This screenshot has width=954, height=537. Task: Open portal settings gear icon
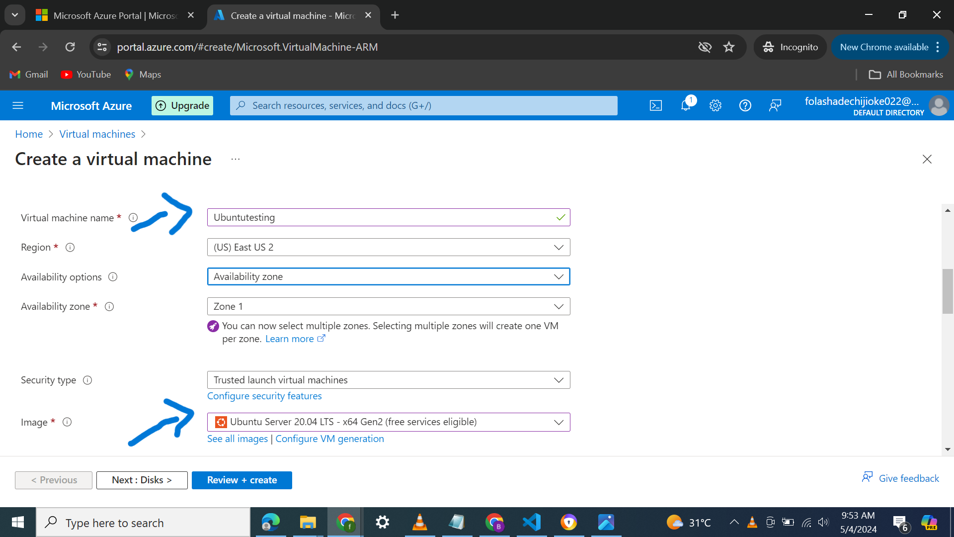[715, 105]
